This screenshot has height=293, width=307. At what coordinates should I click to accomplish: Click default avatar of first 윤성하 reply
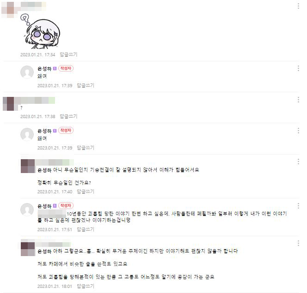pyautogui.click(x=27, y=72)
